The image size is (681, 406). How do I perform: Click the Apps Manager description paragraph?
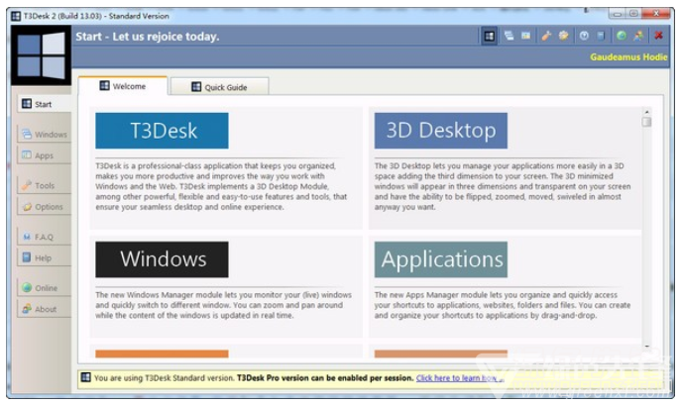coord(503,305)
